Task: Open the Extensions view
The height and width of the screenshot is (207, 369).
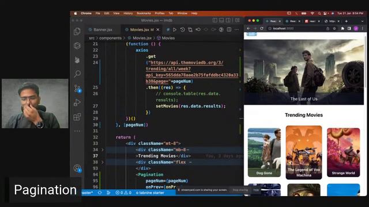Action: pos(77,117)
